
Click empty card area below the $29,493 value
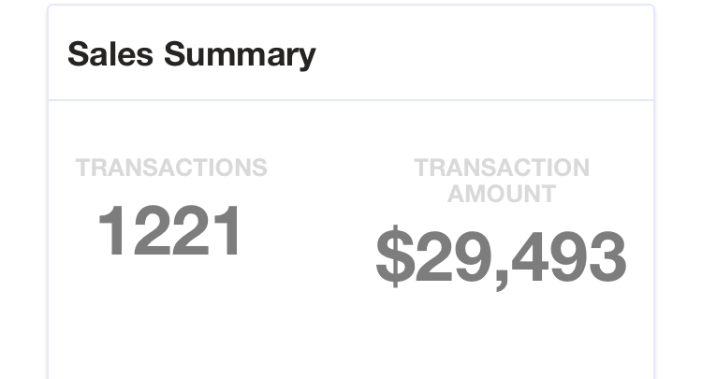501,332
